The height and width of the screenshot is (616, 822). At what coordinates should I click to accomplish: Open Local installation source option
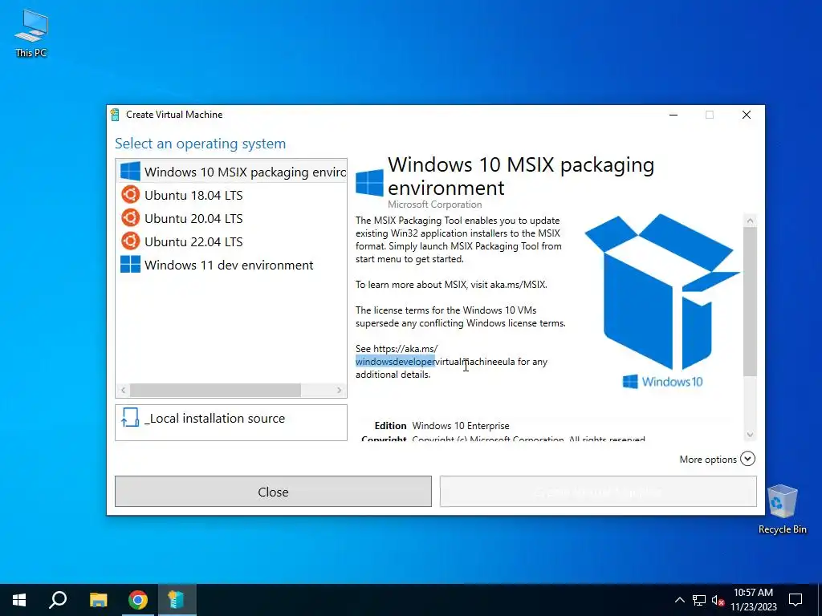click(x=231, y=422)
